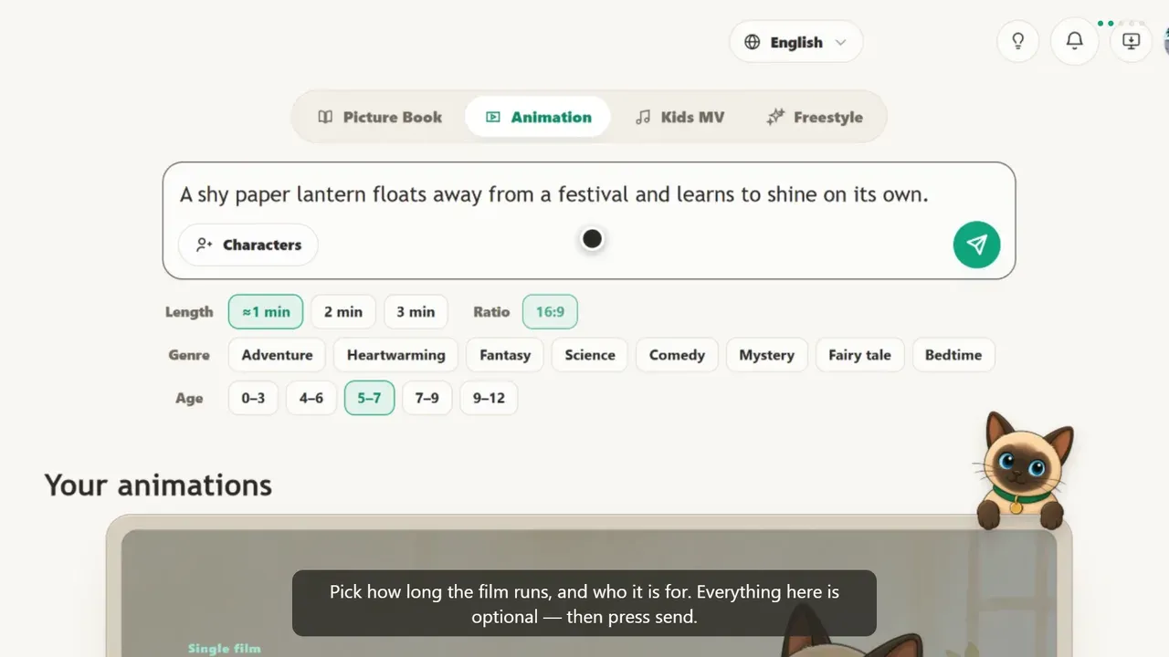Set age range to 4–6
The image size is (1169, 657).
[311, 398]
